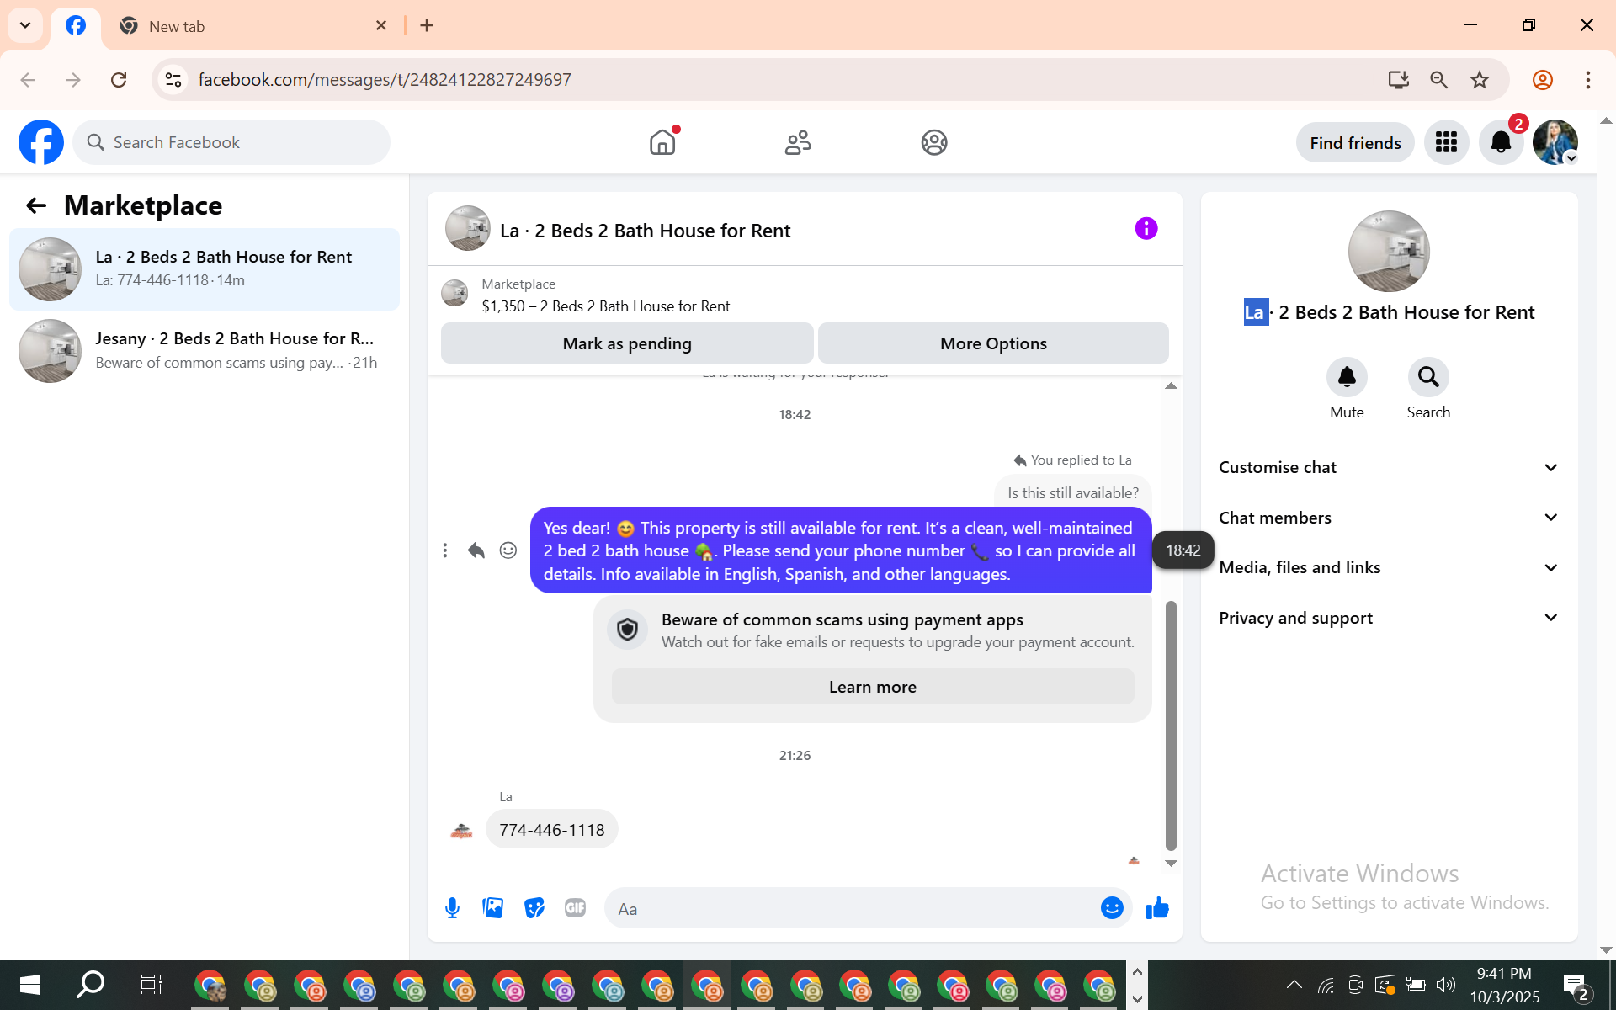Screen dimensions: 1616x1010
Task: Open conversation information icon
Action: coord(1146,228)
